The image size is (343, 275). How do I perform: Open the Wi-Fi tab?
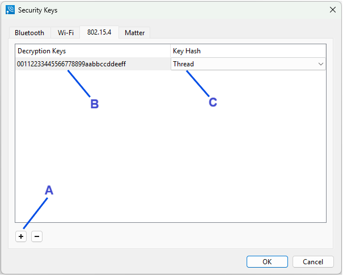pos(66,33)
